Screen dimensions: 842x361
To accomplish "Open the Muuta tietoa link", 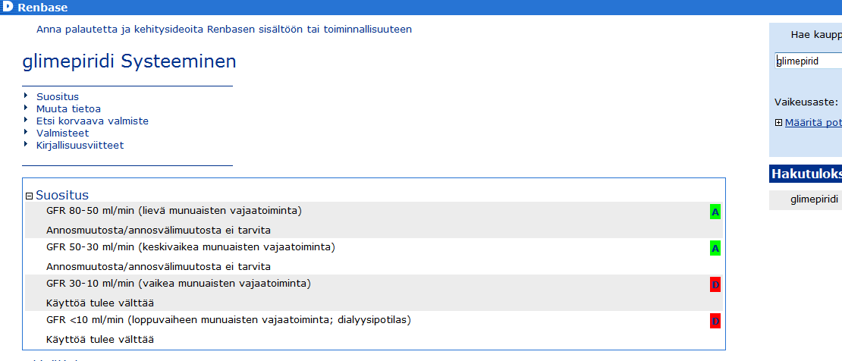I will (68, 109).
